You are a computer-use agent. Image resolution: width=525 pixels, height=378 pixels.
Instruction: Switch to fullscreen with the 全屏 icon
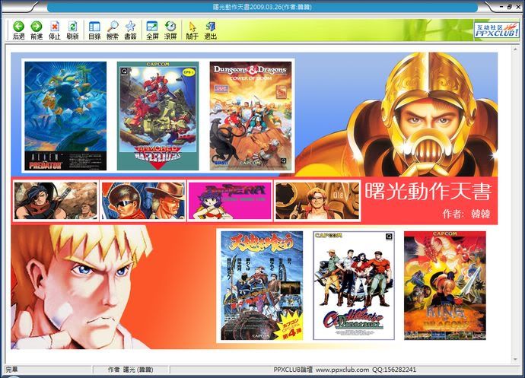pos(152,26)
